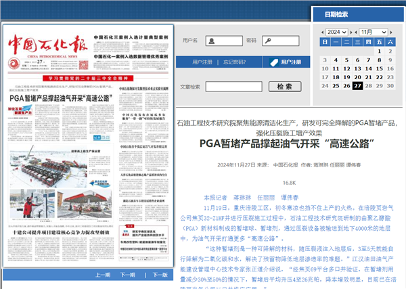Screen dimensions: 406x289
Task: Click the 用户注册 link on the left
Action: coord(202,62)
